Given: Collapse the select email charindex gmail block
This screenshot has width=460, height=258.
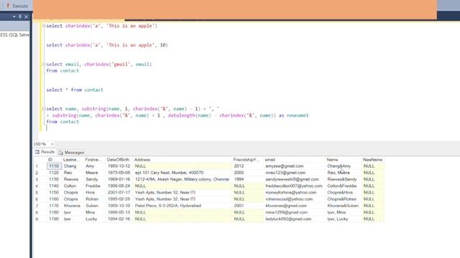Looking at the screenshot, I should coord(44,64).
